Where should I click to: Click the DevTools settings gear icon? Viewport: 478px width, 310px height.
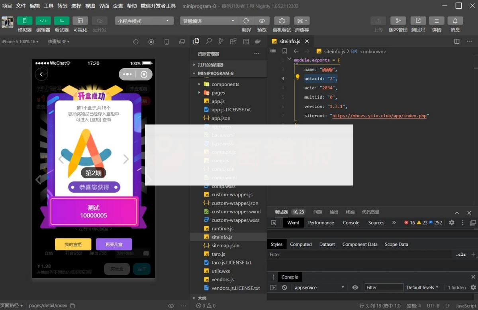pos(452,223)
